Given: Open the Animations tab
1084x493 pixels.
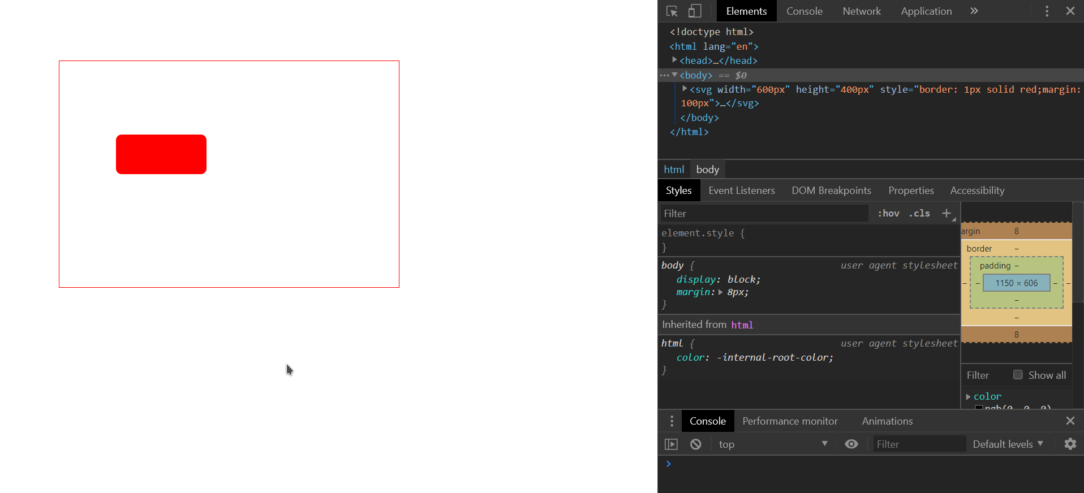Looking at the screenshot, I should point(887,421).
